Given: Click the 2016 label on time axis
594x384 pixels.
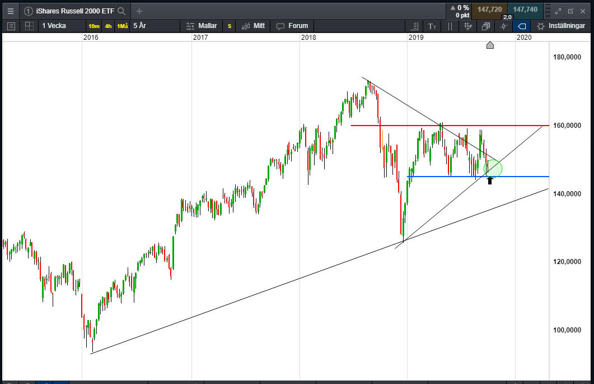Looking at the screenshot, I should (x=91, y=37).
